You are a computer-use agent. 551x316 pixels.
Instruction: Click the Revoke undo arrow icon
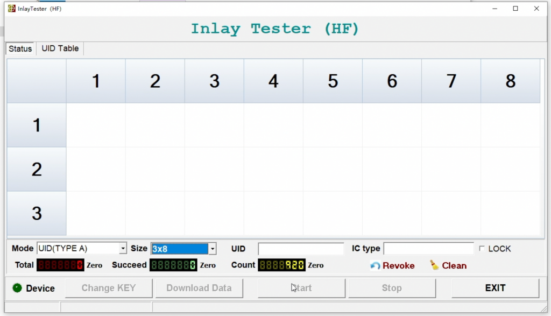[375, 265]
